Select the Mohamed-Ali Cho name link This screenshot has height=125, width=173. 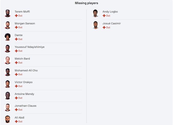tap(26, 70)
